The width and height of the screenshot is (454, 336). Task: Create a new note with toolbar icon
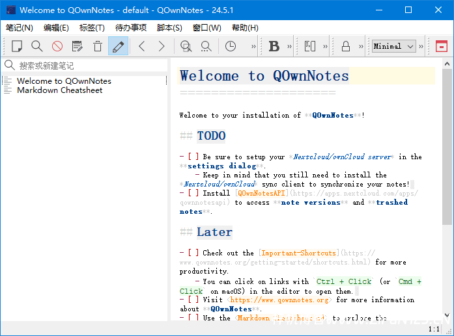coord(17,46)
